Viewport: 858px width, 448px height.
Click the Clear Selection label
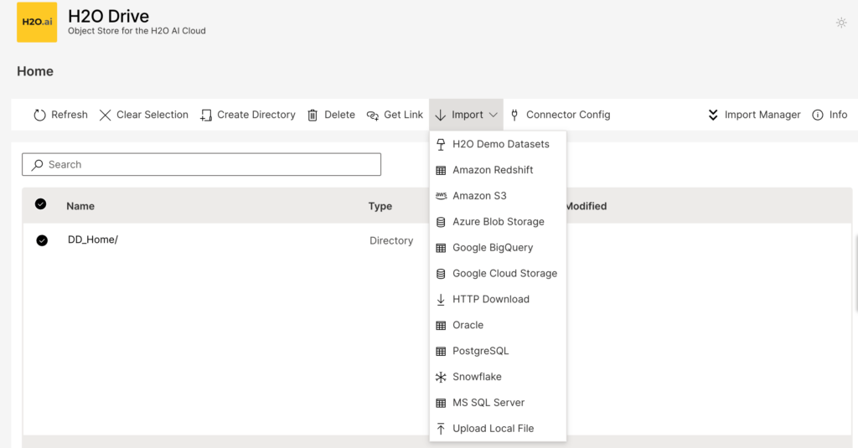(152, 115)
